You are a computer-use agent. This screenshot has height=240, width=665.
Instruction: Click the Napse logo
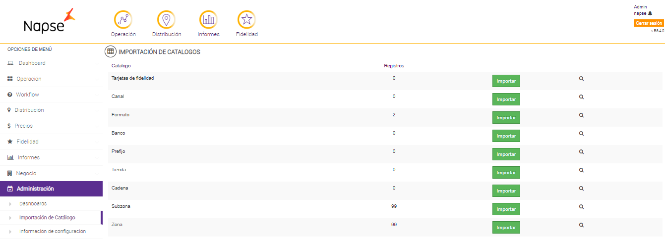[x=50, y=21]
